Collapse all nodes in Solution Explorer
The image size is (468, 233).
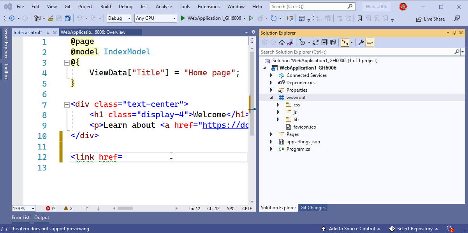pos(324,42)
